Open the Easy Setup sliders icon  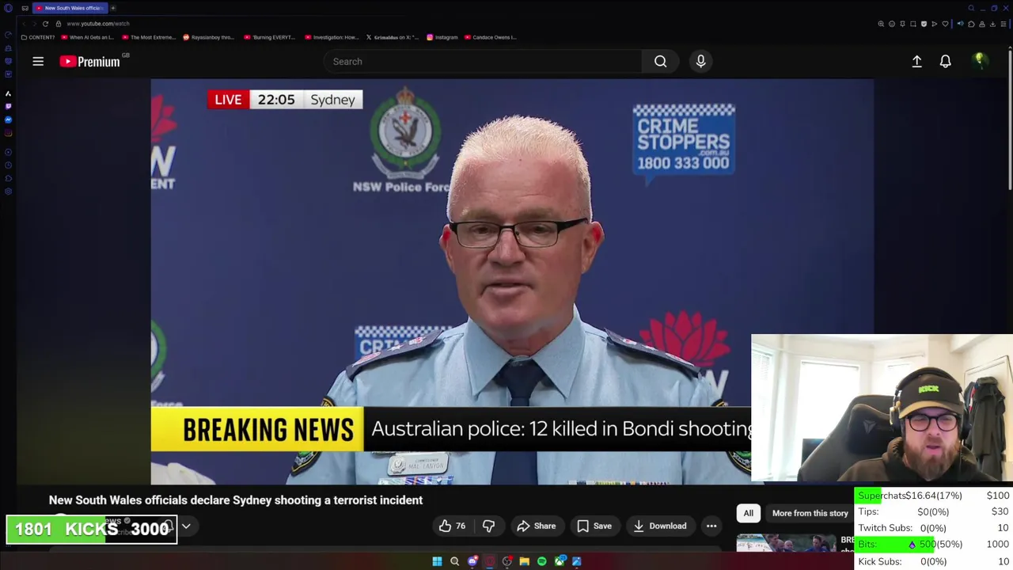(1004, 24)
